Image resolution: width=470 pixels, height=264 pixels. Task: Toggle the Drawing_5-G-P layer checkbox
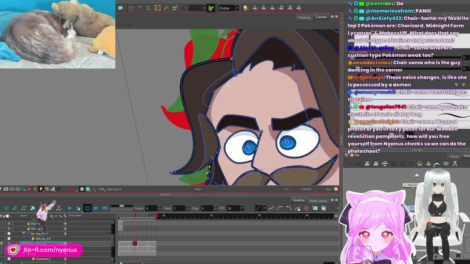click(x=9, y=234)
